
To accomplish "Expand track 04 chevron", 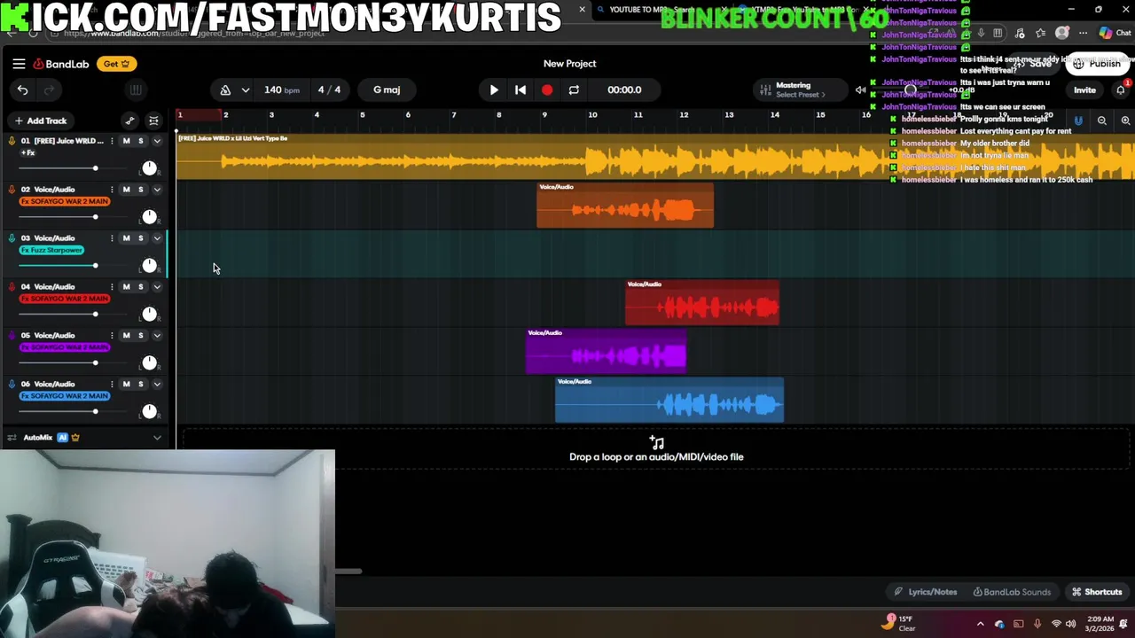I will (x=157, y=287).
